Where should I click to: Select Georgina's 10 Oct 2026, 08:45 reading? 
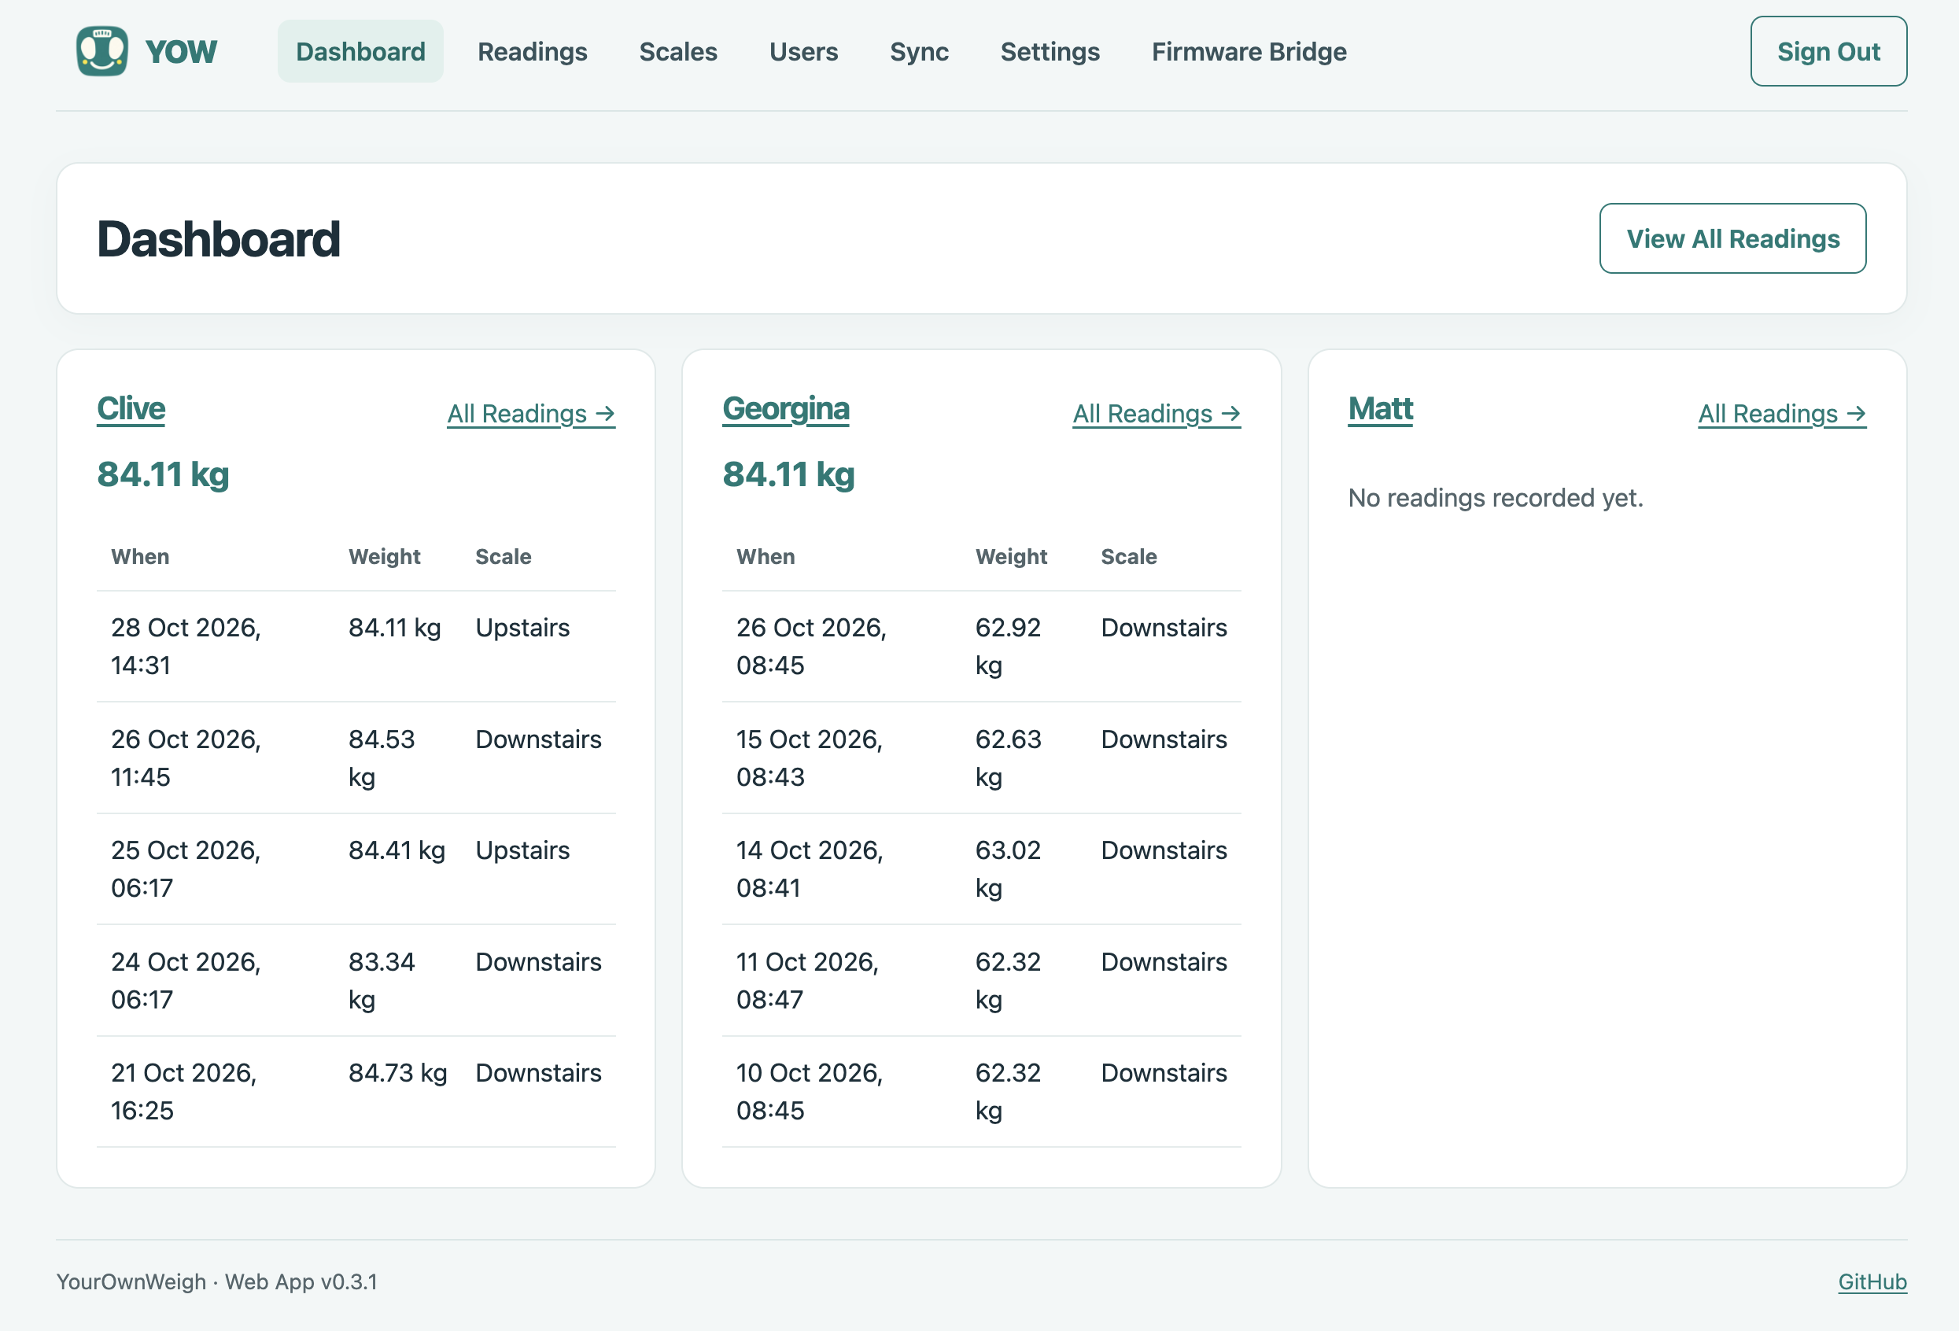[981, 1092]
